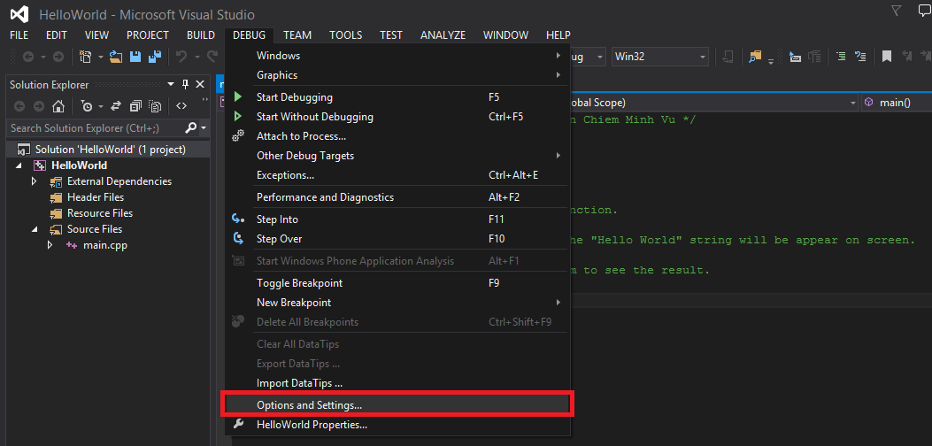Click Navigate Backward arrow in main toolbar

coord(27,57)
